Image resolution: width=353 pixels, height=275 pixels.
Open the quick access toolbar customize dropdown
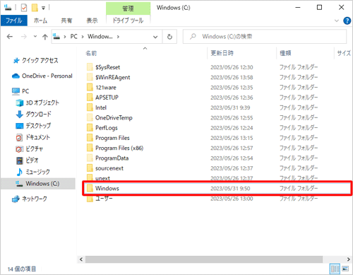click(43, 8)
